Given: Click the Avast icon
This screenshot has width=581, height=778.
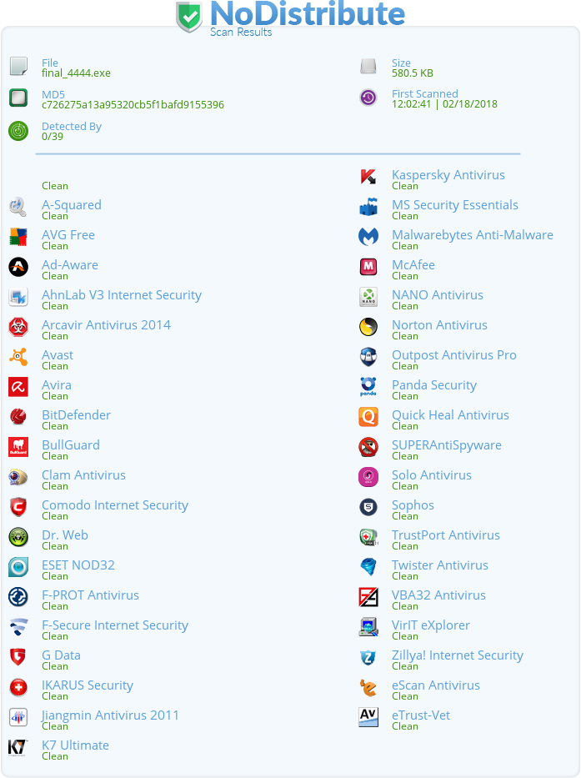Looking at the screenshot, I should 18,357.
